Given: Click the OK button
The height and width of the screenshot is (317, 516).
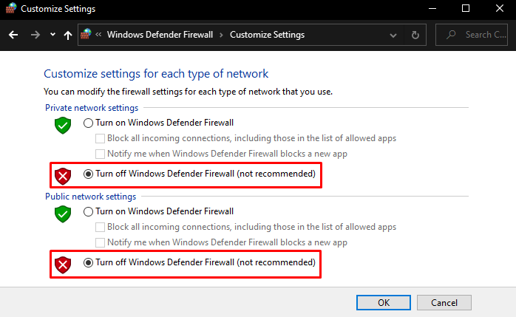Looking at the screenshot, I should pyautogui.click(x=383, y=302).
